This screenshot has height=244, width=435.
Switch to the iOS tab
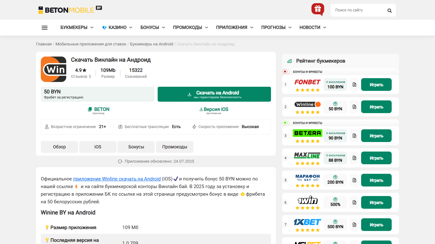click(x=98, y=147)
